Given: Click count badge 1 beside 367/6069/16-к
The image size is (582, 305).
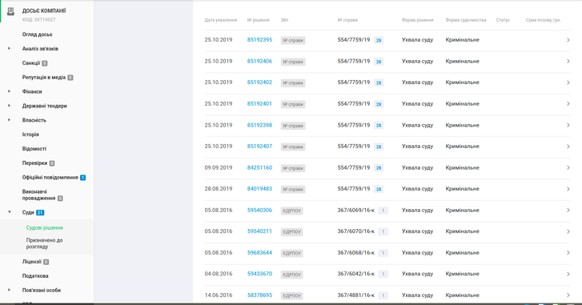Looking at the screenshot, I should (x=383, y=211).
